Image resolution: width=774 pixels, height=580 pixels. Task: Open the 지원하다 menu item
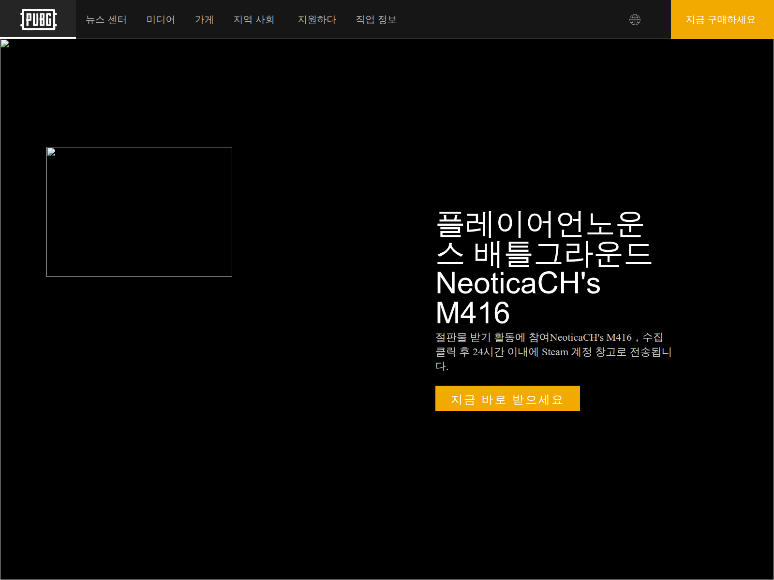[317, 20]
